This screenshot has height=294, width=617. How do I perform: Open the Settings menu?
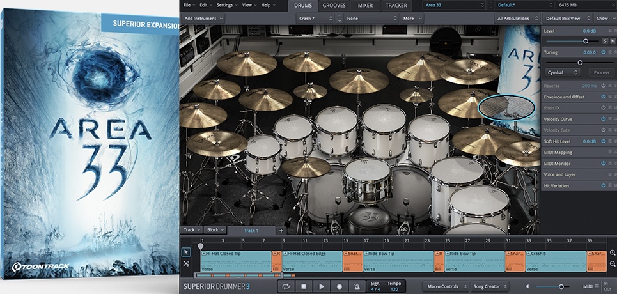coord(227,5)
